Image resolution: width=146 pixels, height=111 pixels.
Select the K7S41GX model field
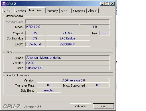52,27
